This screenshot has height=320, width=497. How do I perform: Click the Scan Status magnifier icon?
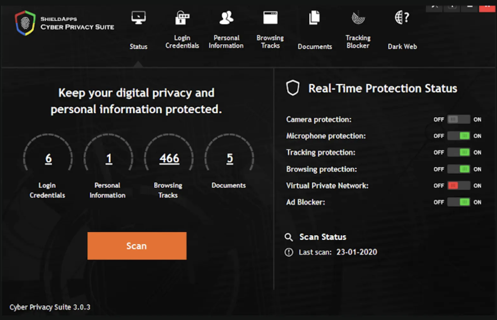point(289,237)
